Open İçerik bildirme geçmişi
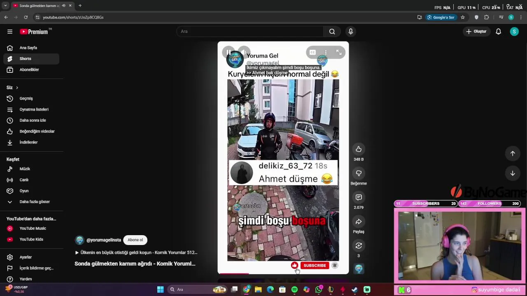527x296 pixels. click(31, 268)
